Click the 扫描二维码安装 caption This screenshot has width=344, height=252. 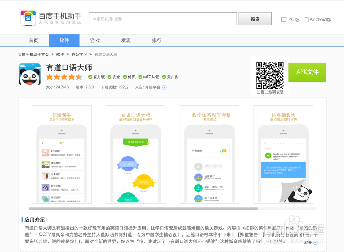pyautogui.click(x=270, y=92)
